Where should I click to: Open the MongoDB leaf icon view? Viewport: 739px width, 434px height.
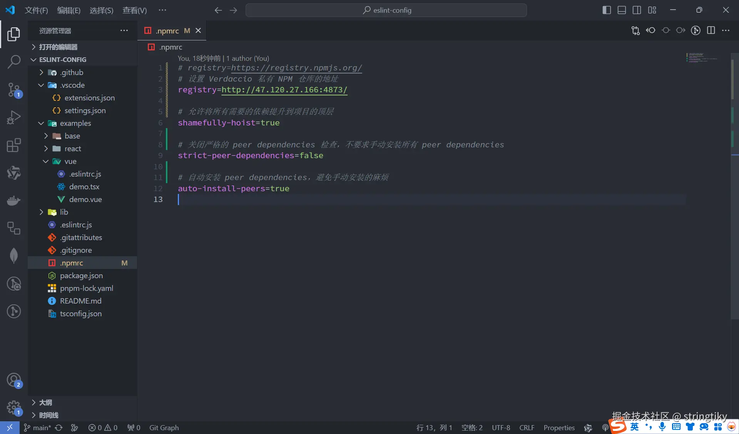pos(14,255)
